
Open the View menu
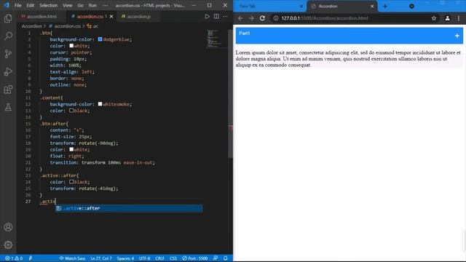pyautogui.click(x=68, y=5)
